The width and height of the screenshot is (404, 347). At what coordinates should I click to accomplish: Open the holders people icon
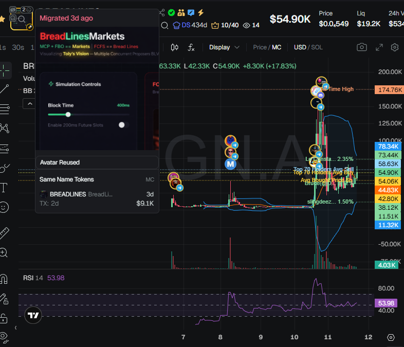click(x=181, y=12)
